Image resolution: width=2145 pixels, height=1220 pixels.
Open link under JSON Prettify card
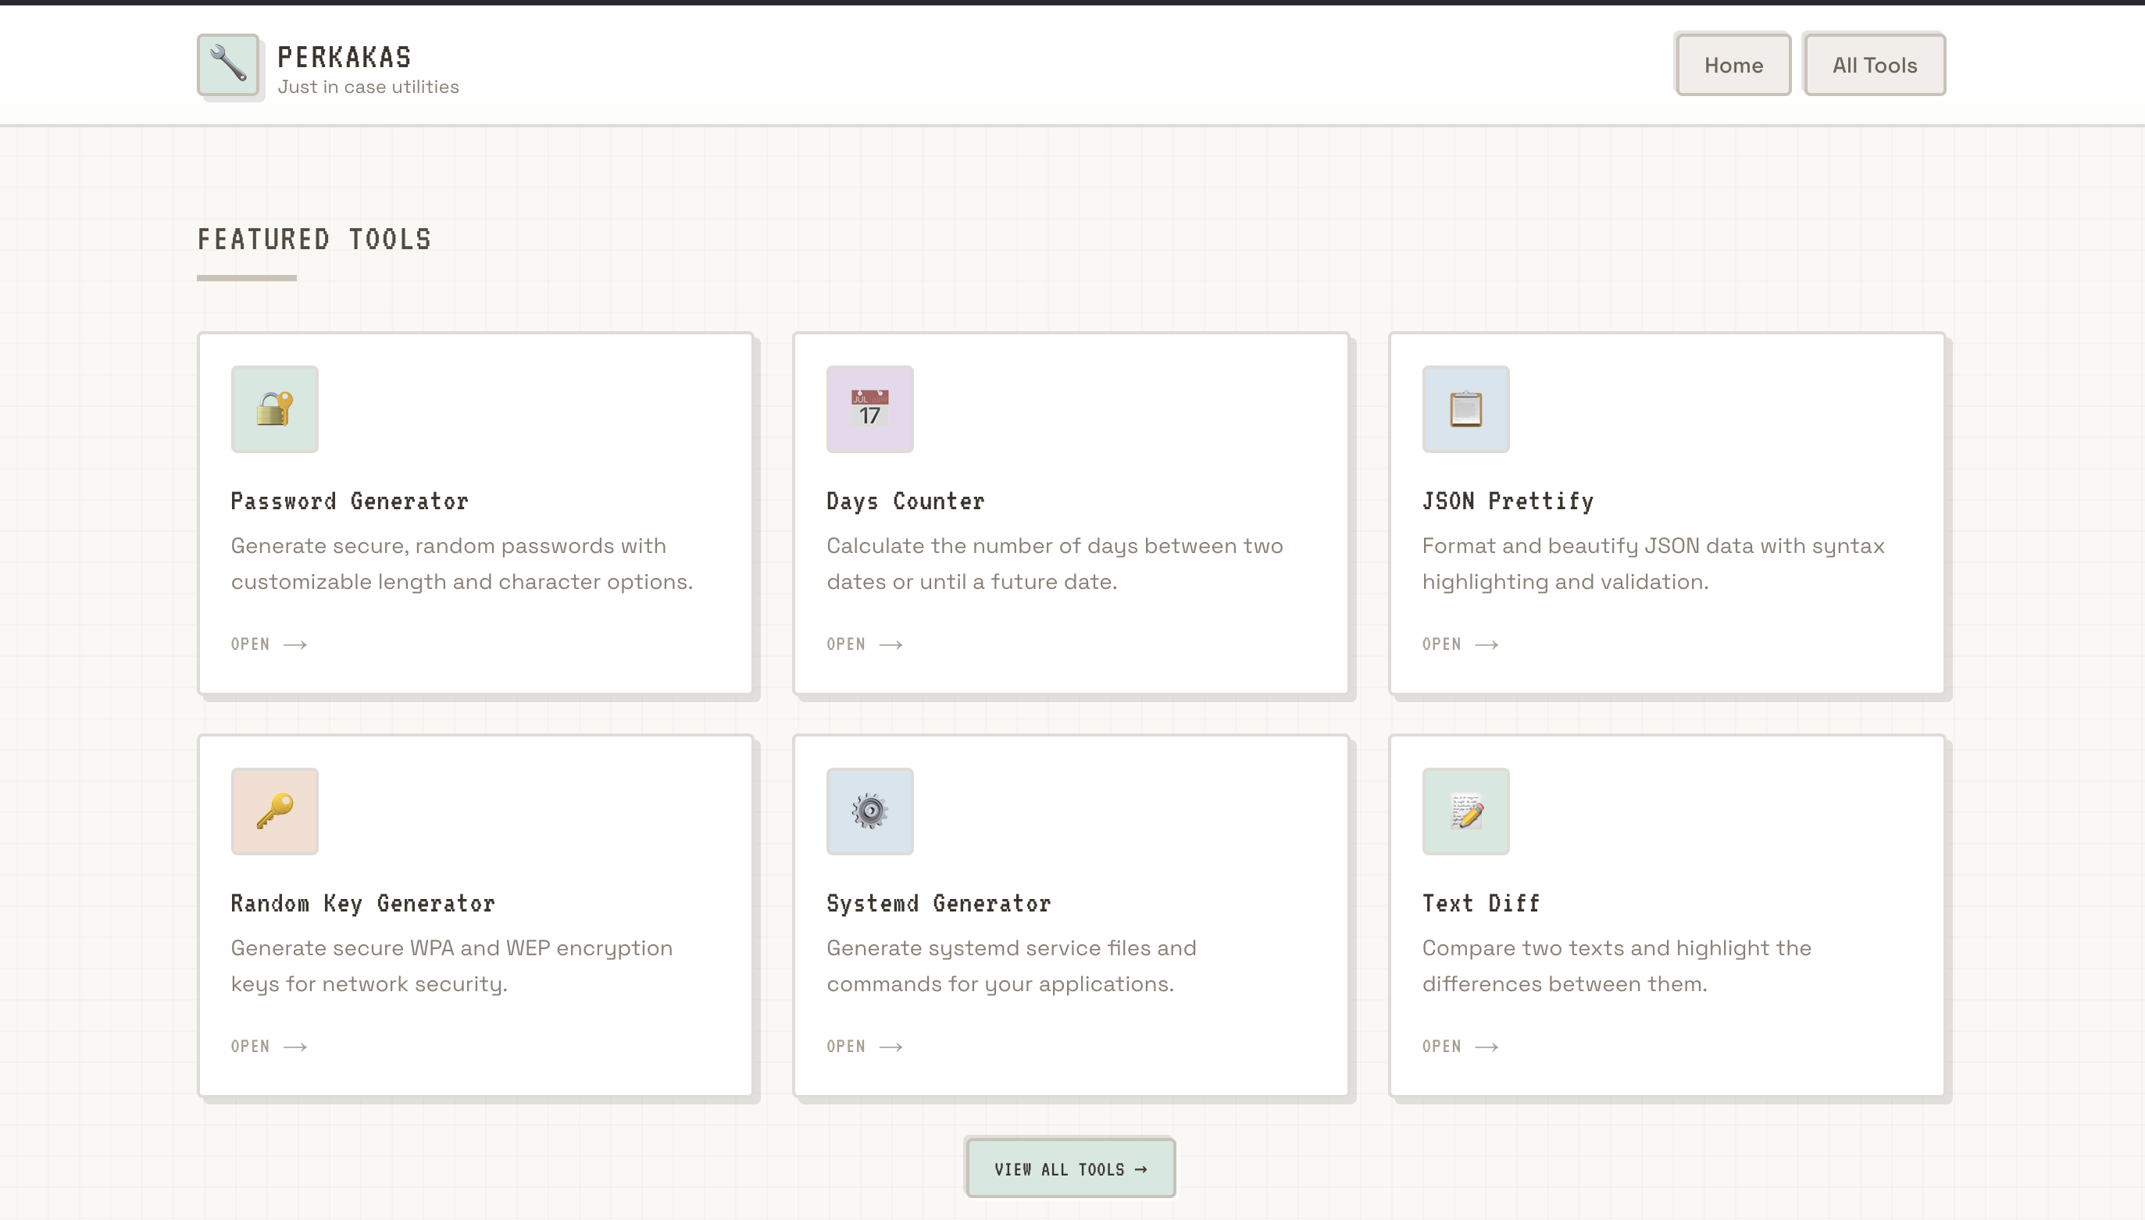coord(1460,644)
